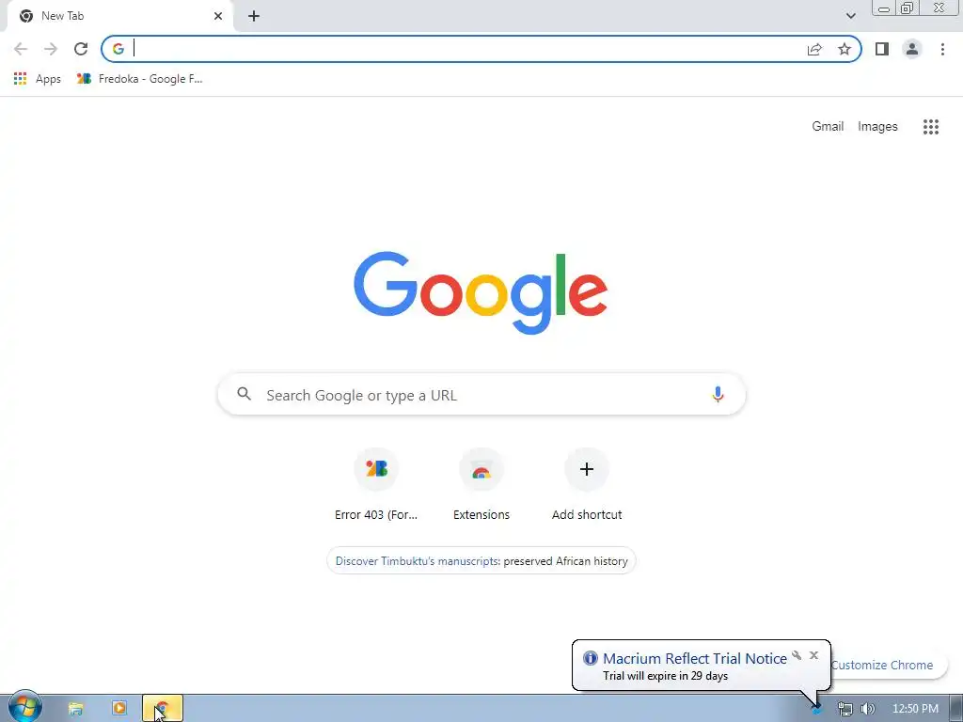Bookmark this tab with star icon
This screenshot has height=722, width=963.
(845, 49)
